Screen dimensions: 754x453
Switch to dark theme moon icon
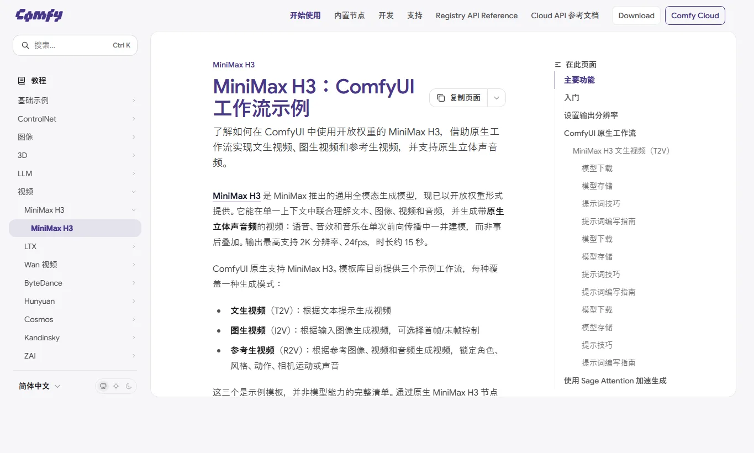(x=129, y=386)
